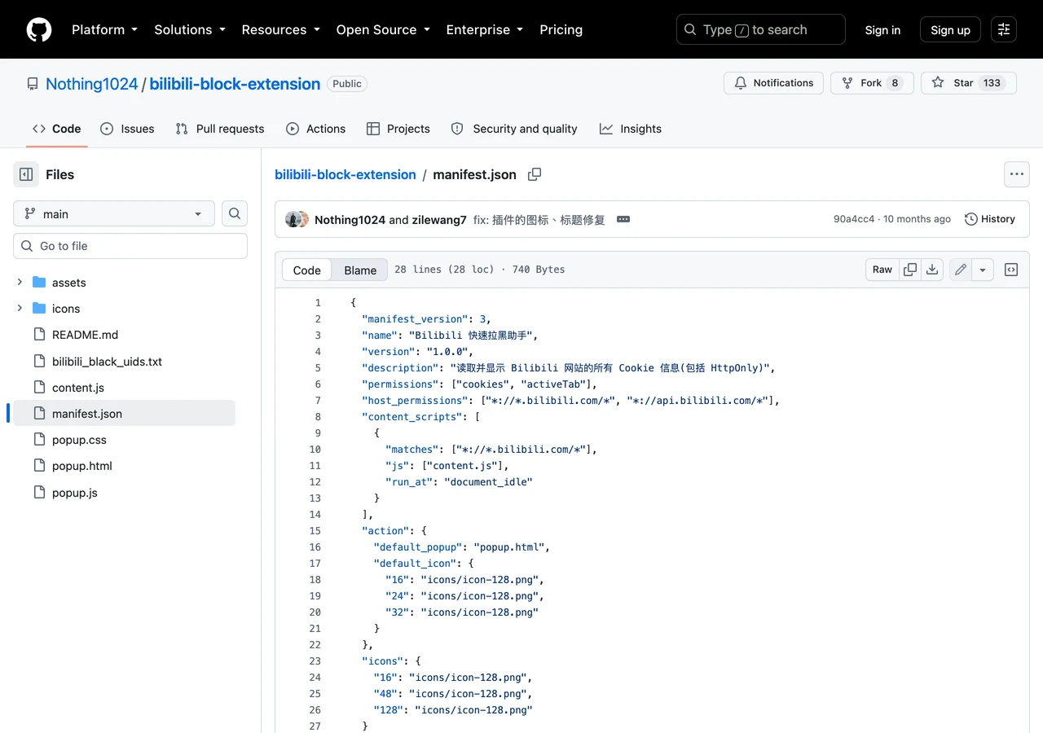Open the zilewang7 contributor profile
Image resolution: width=1043 pixels, height=733 pixels.
439,220
